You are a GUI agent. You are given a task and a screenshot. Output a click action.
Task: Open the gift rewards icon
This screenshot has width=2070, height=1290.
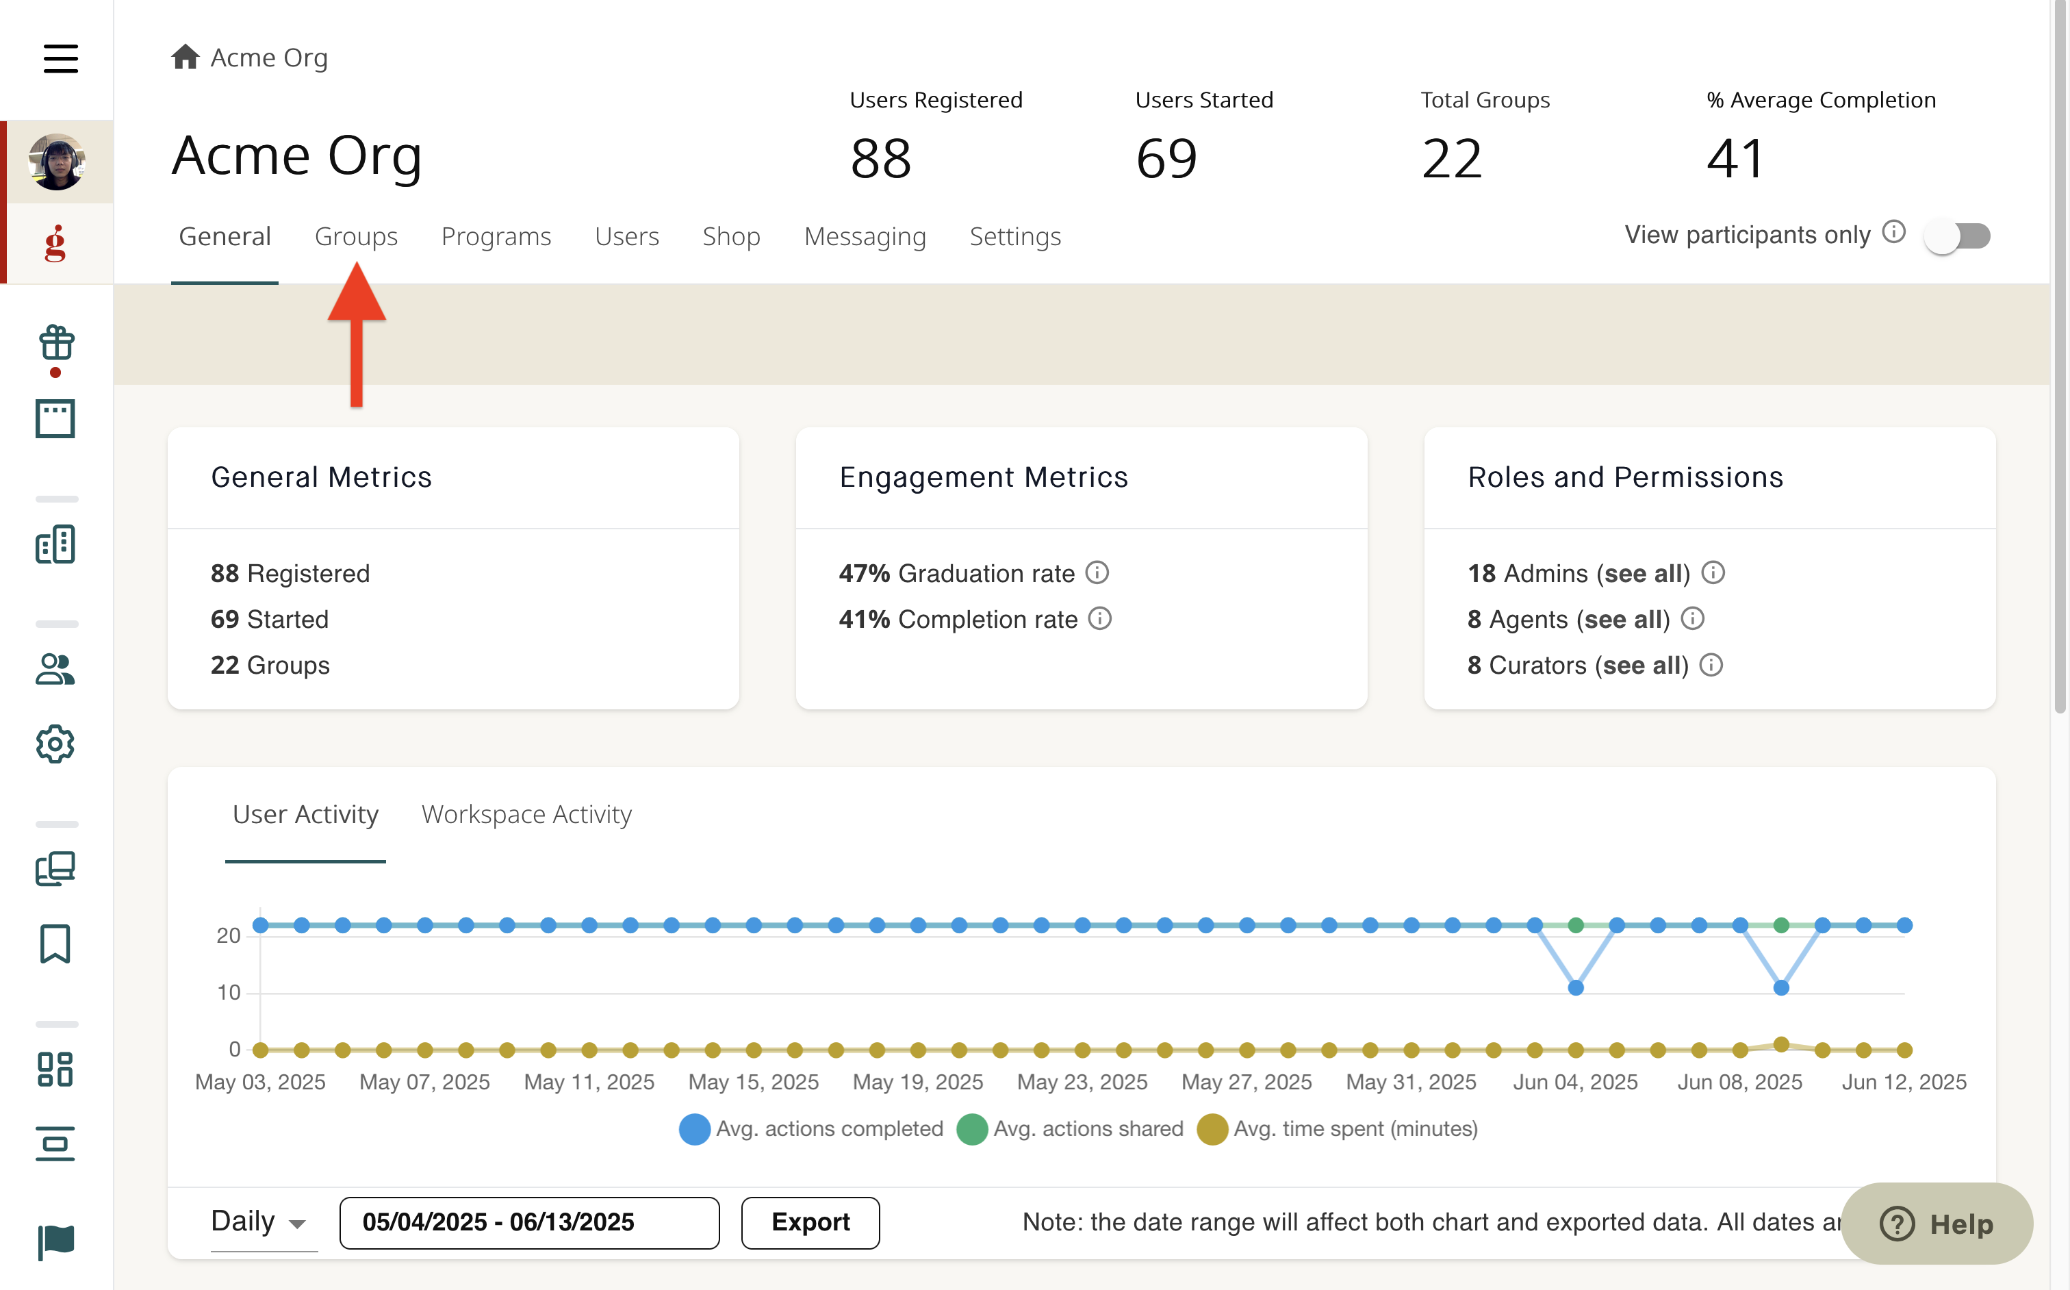[55, 344]
